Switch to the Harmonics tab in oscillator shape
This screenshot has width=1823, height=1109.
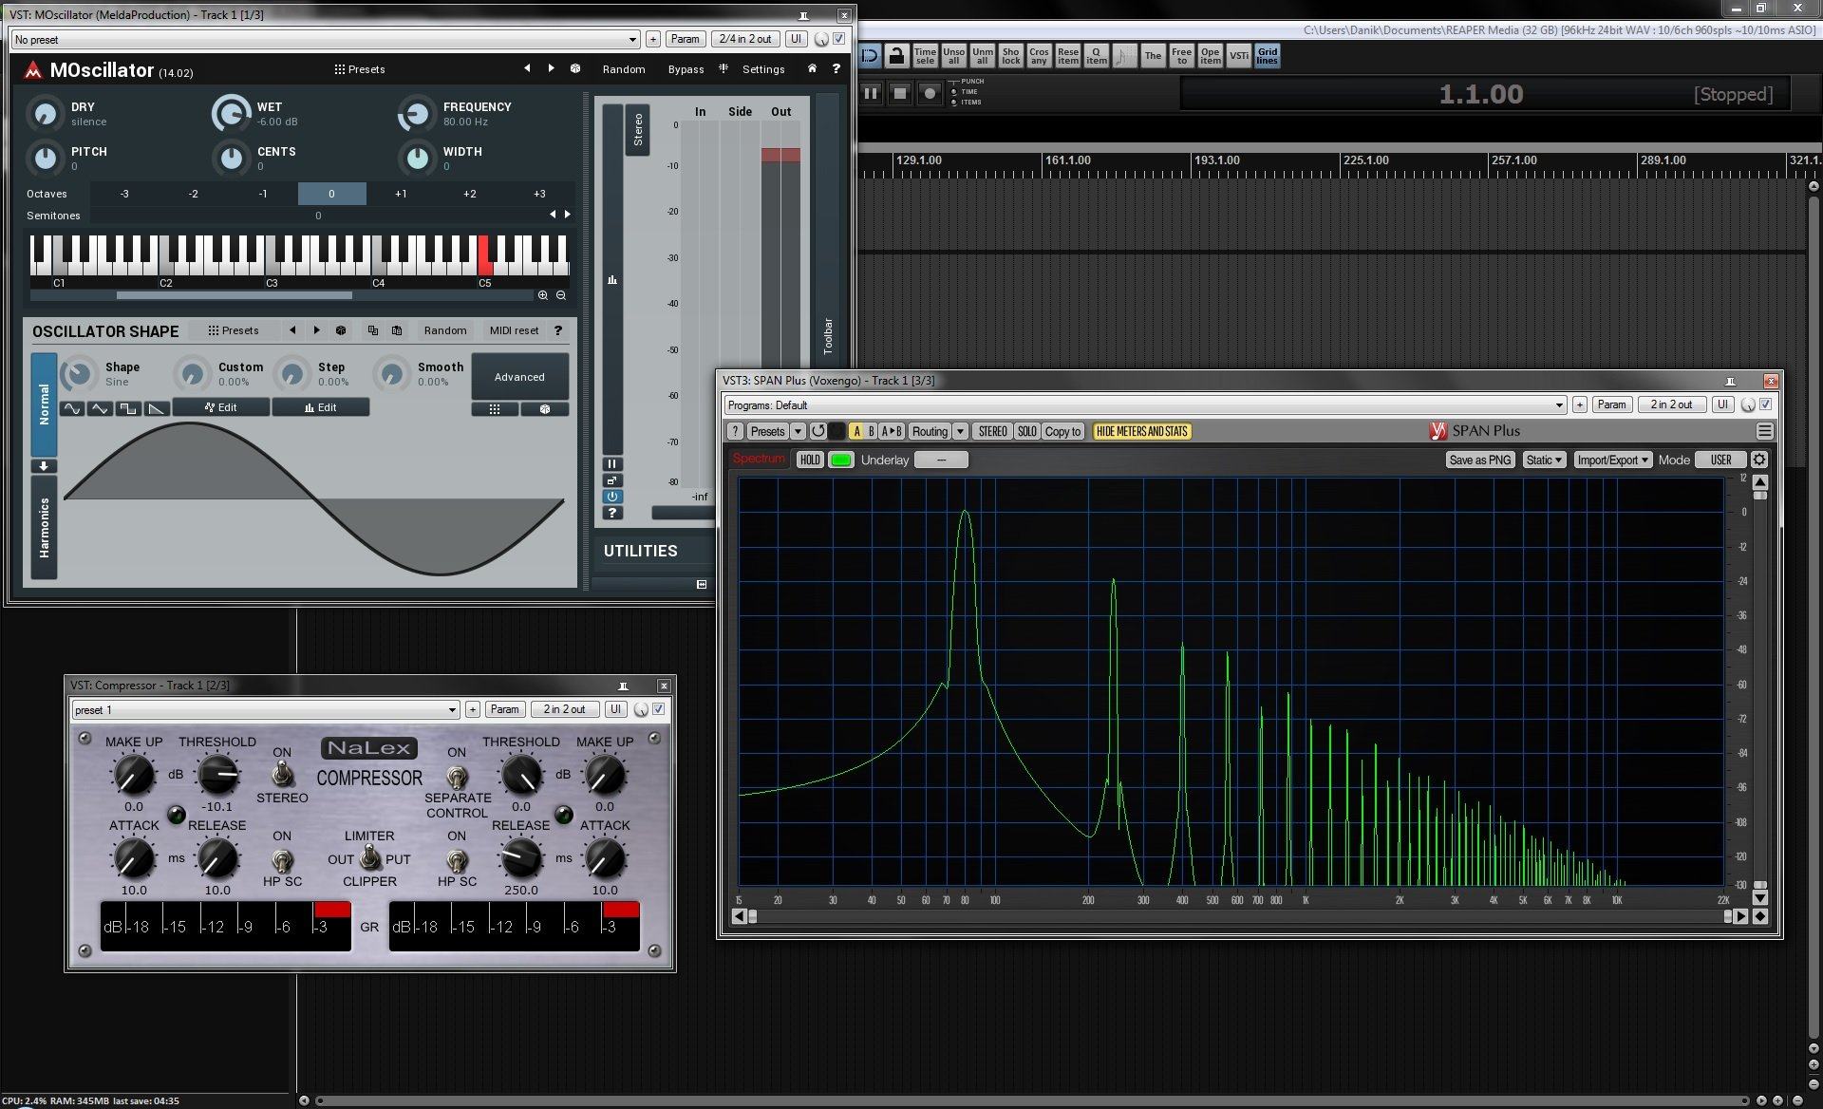44,528
